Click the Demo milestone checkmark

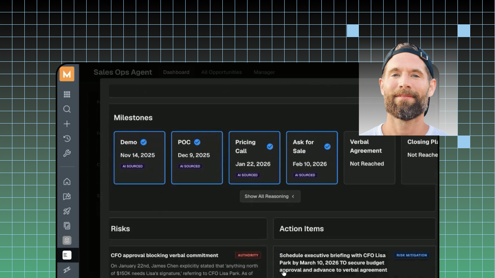tap(143, 142)
